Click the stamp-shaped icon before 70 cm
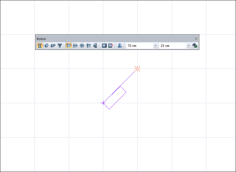Image resolution: width=236 pixels, height=172 pixels. 120,46
